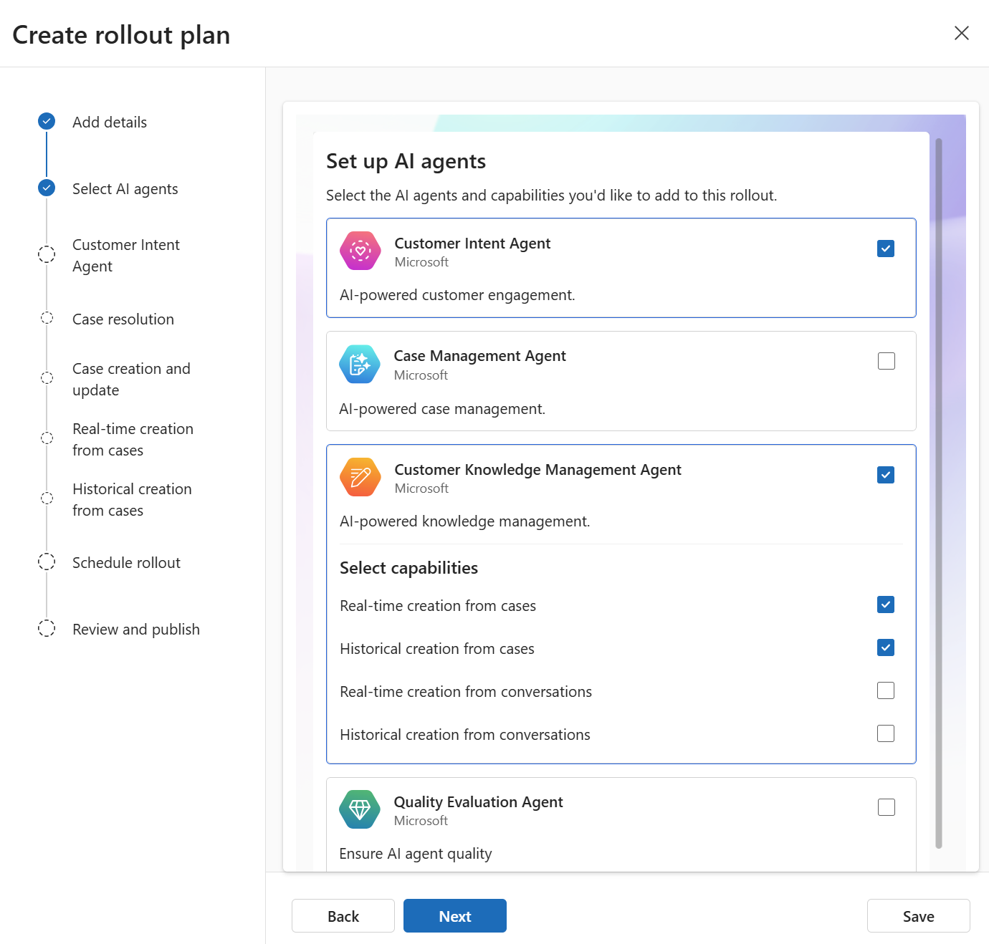Click the completed checkmark icon beside Select AI agents
Screen dimensions: 989x944
[x=47, y=188]
